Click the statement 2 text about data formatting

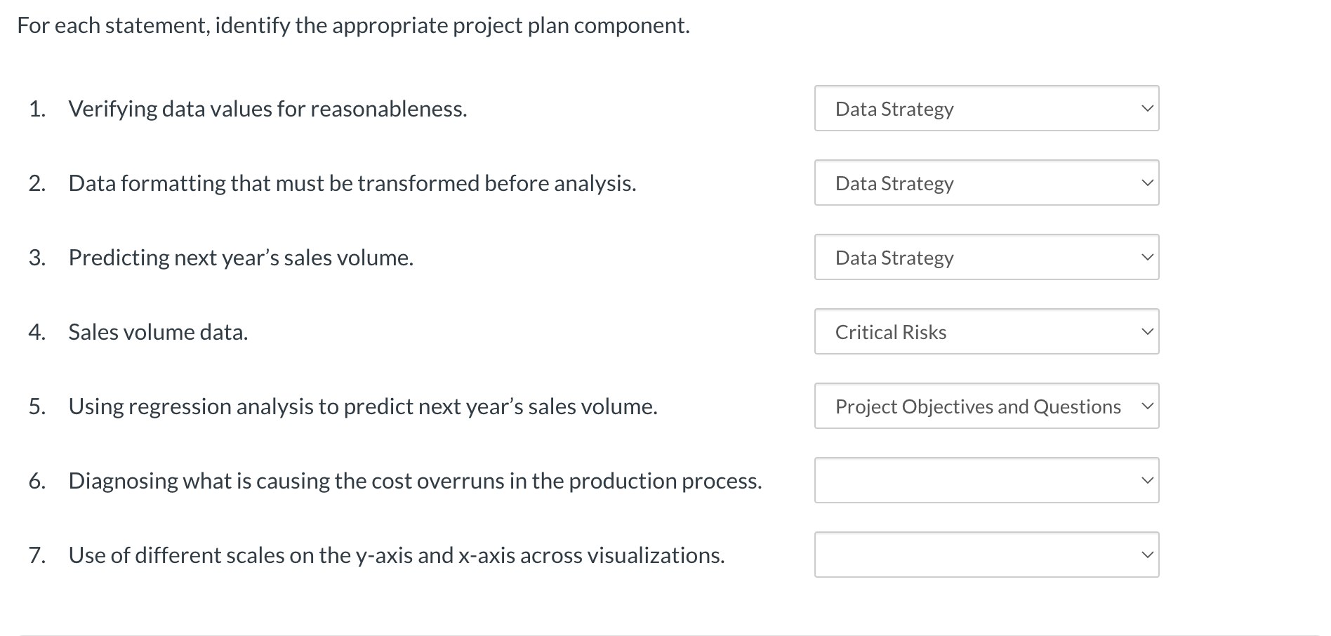coord(351,183)
